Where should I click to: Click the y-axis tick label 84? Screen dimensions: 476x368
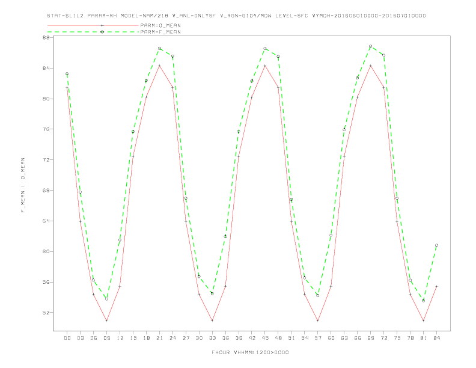[x=46, y=68]
